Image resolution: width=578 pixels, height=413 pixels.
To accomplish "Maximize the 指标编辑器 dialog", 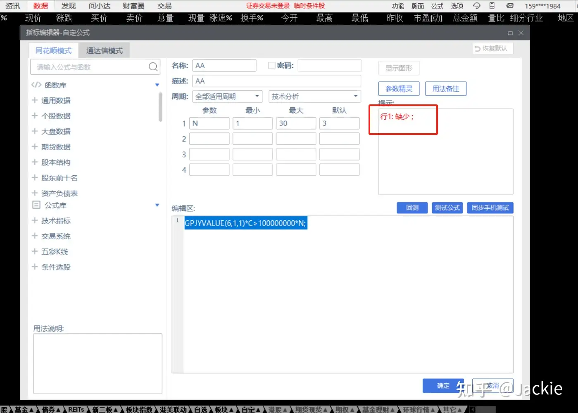I will (510, 33).
